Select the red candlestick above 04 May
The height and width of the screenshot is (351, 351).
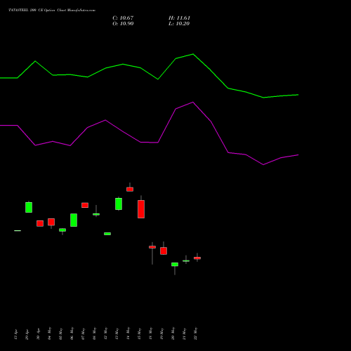(x=51, y=222)
